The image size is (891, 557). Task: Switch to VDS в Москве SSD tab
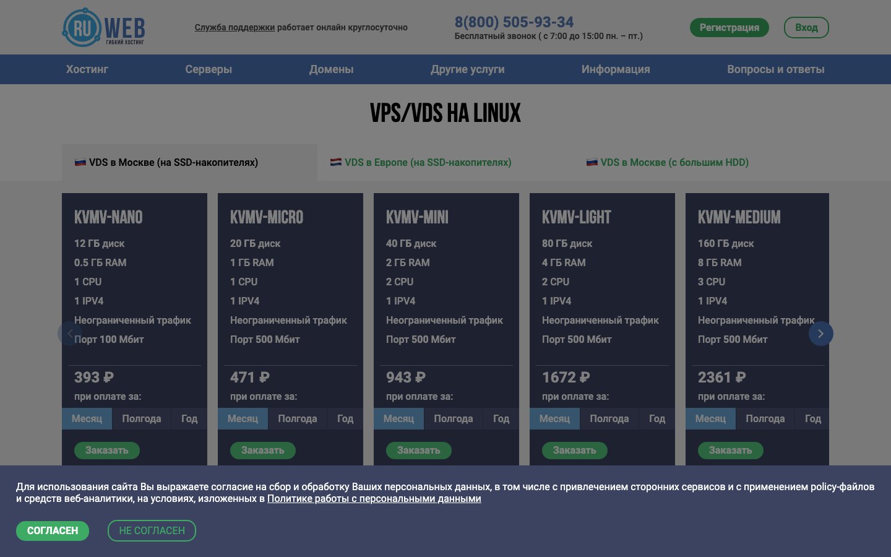pyautogui.click(x=189, y=162)
